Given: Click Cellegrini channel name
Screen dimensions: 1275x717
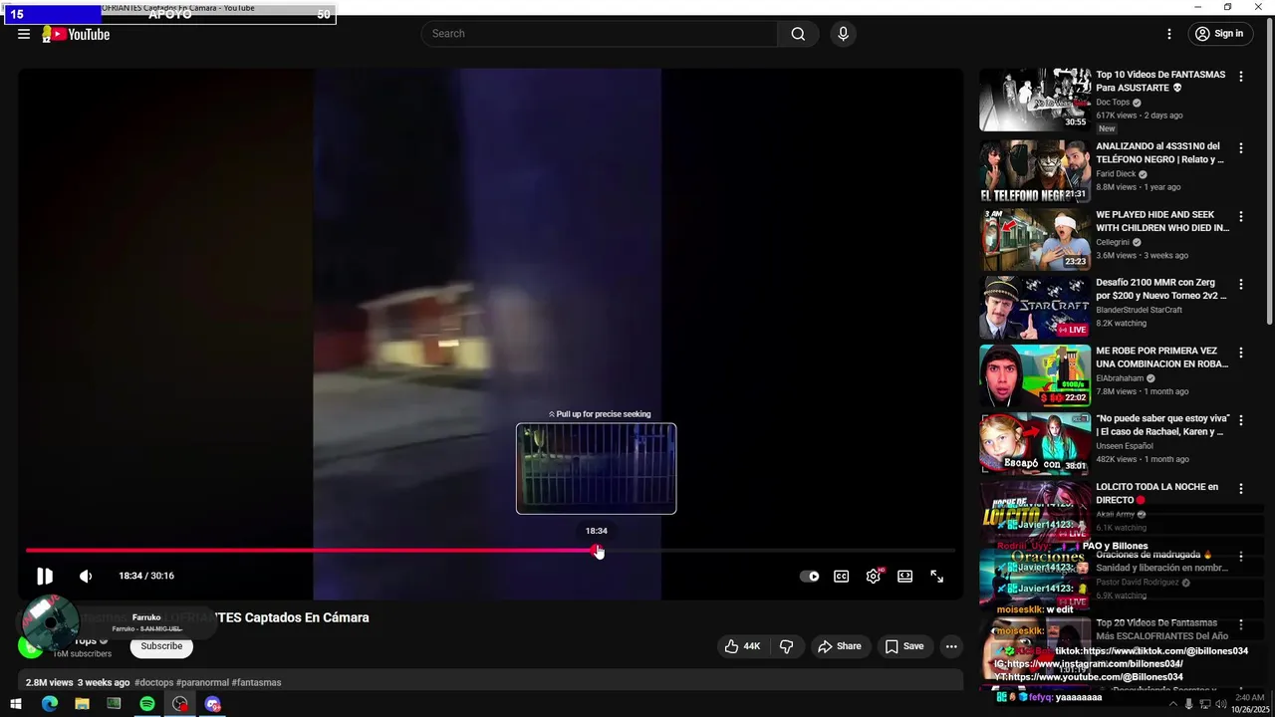Looking at the screenshot, I should 1113,242.
